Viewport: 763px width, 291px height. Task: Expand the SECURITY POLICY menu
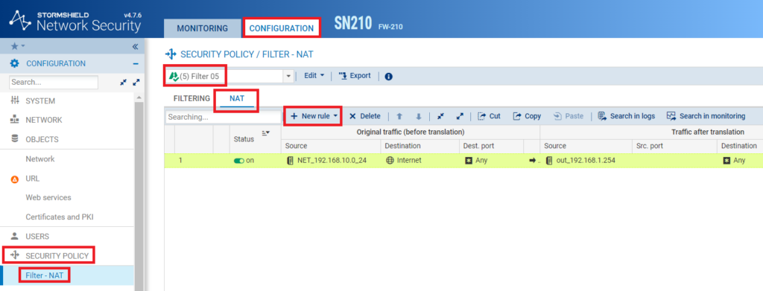click(57, 255)
